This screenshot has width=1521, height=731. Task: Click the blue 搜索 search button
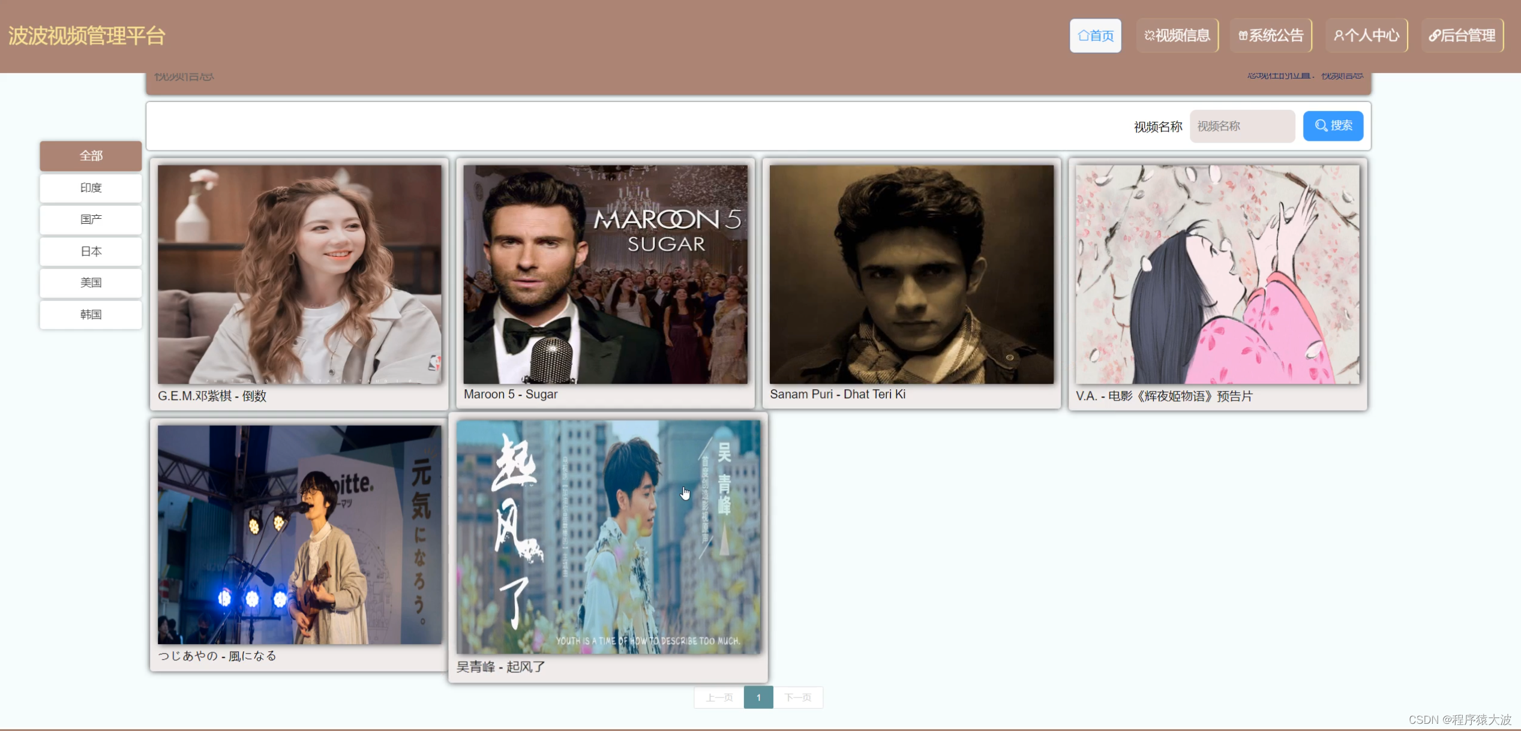click(1333, 126)
